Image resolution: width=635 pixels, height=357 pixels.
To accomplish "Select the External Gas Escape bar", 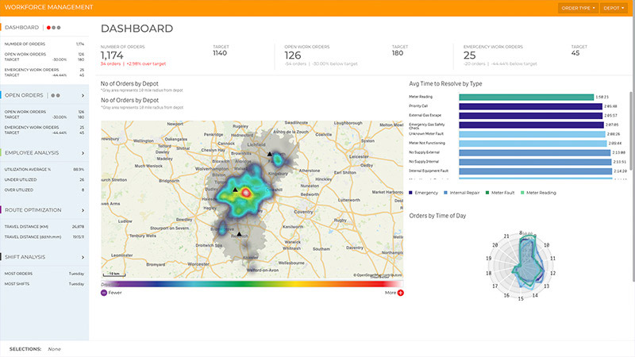I will [x=530, y=116].
